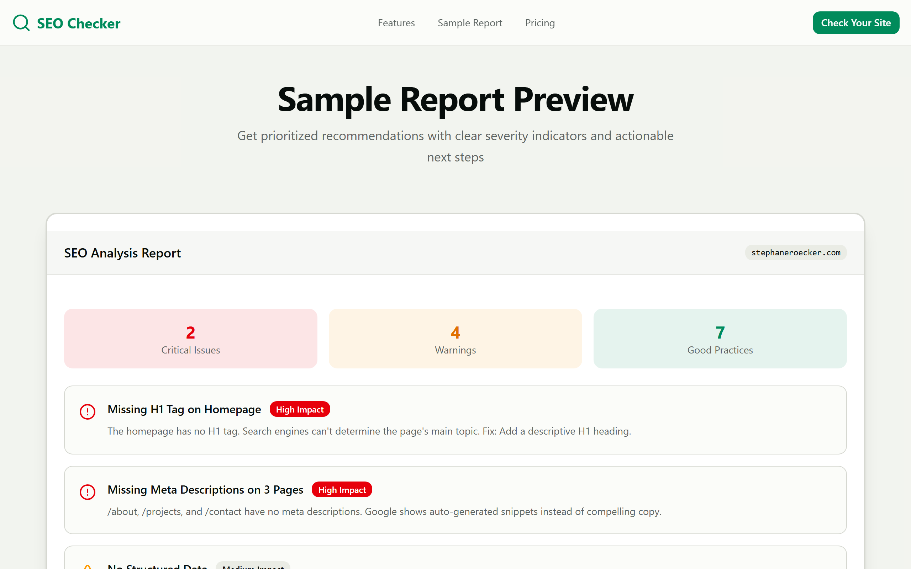Select the Good Practices summary card
This screenshot has width=911, height=569.
point(720,338)
